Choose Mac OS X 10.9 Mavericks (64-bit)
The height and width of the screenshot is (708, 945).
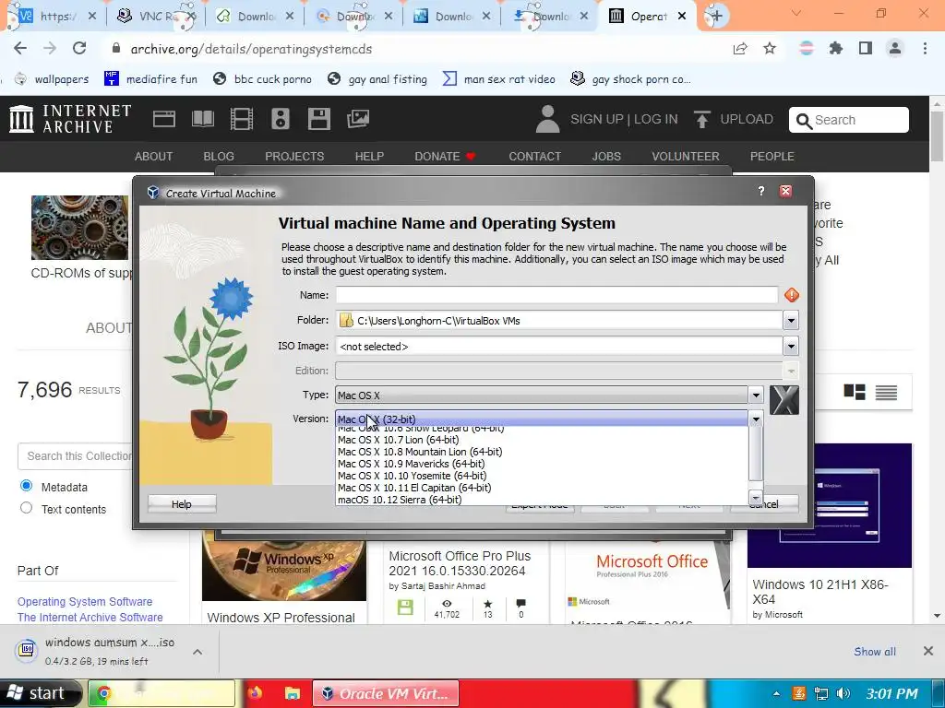(411, 465)
